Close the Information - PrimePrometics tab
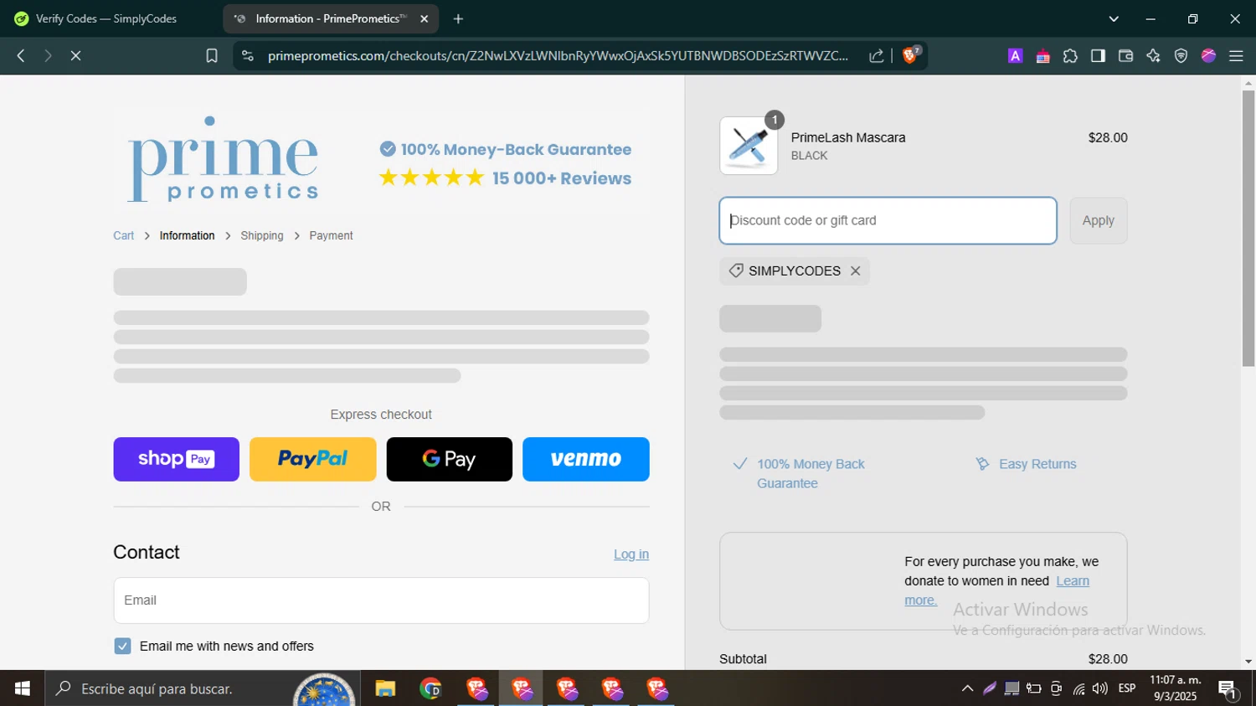Viewport: 1256px width, 706px height. coord(425,18)
